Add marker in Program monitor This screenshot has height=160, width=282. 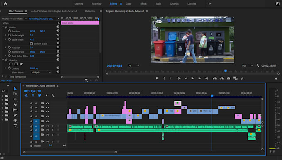(157, 78)
